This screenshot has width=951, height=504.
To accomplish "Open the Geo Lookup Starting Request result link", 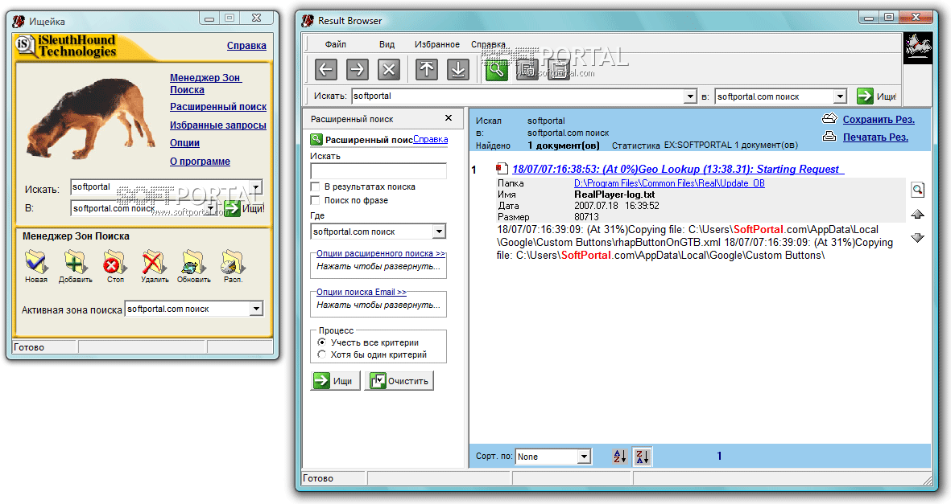I will click(x=678, y=169).
